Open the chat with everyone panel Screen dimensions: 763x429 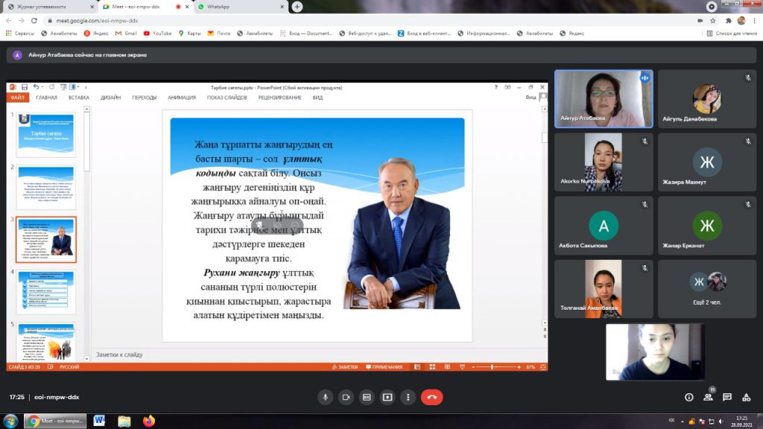point(727,398)
